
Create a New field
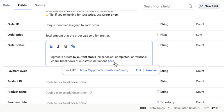209,6
